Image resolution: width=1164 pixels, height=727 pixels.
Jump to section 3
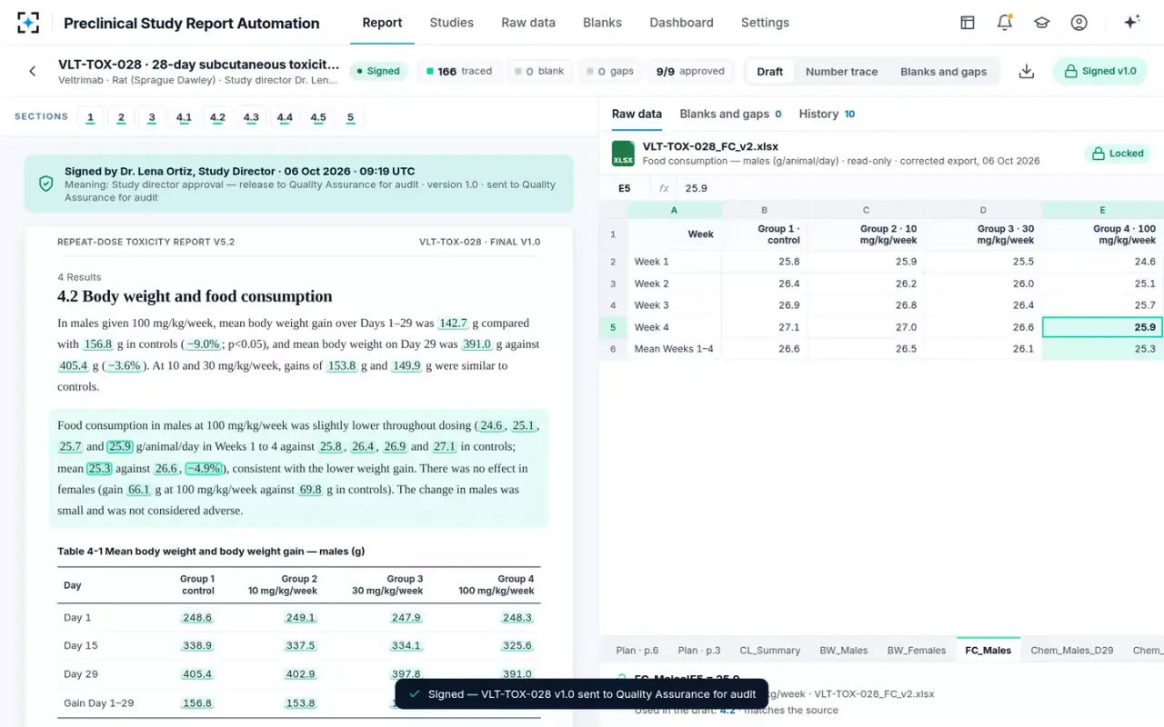(152, 117)
